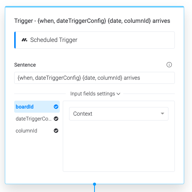Select the columnId field entry
This screenshot has width=192, height=192.
[x=37, y=131]
